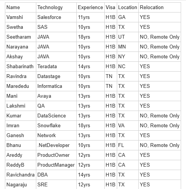Screen dimensions: 186x189
Task: Click Narayana's MN location cell
Action: click(128, 47)
